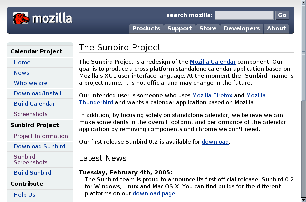This screenshot has height=202, width=306.
Task: Click the Sunbird 0.2 download link
Action: coord(215,142)
